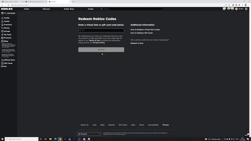Open How to Redeem Virtual Item Codes
The width and height of the screenshot is (251, 141).
coord(145,30)
